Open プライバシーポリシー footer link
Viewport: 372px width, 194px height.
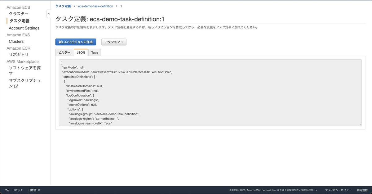click(x=338, y=190)
